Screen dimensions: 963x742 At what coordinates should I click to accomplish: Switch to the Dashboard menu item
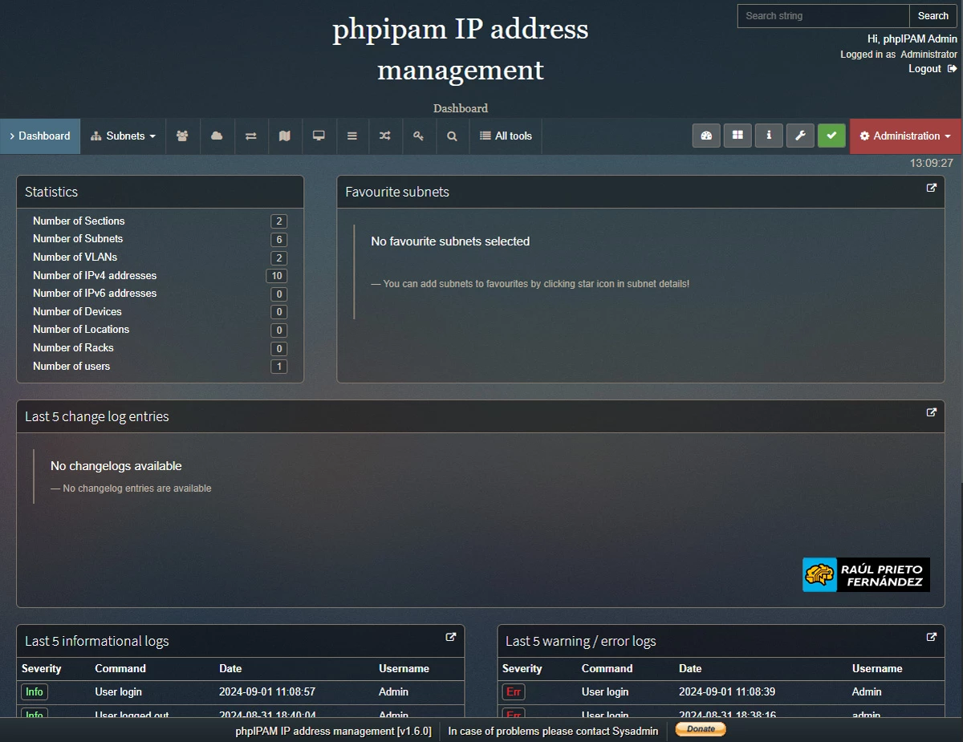40,136
